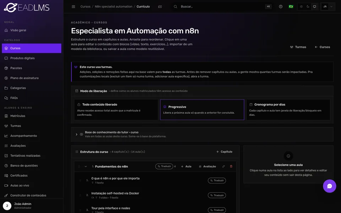Viewport: 341px width, 213px height.
Task: Switch to light theme sun icon
Action: (301, 6)
